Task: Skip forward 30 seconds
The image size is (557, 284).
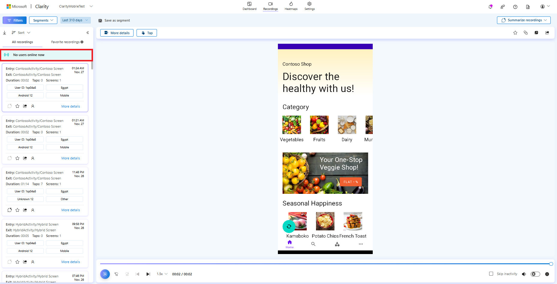Action: click(127, 274)
